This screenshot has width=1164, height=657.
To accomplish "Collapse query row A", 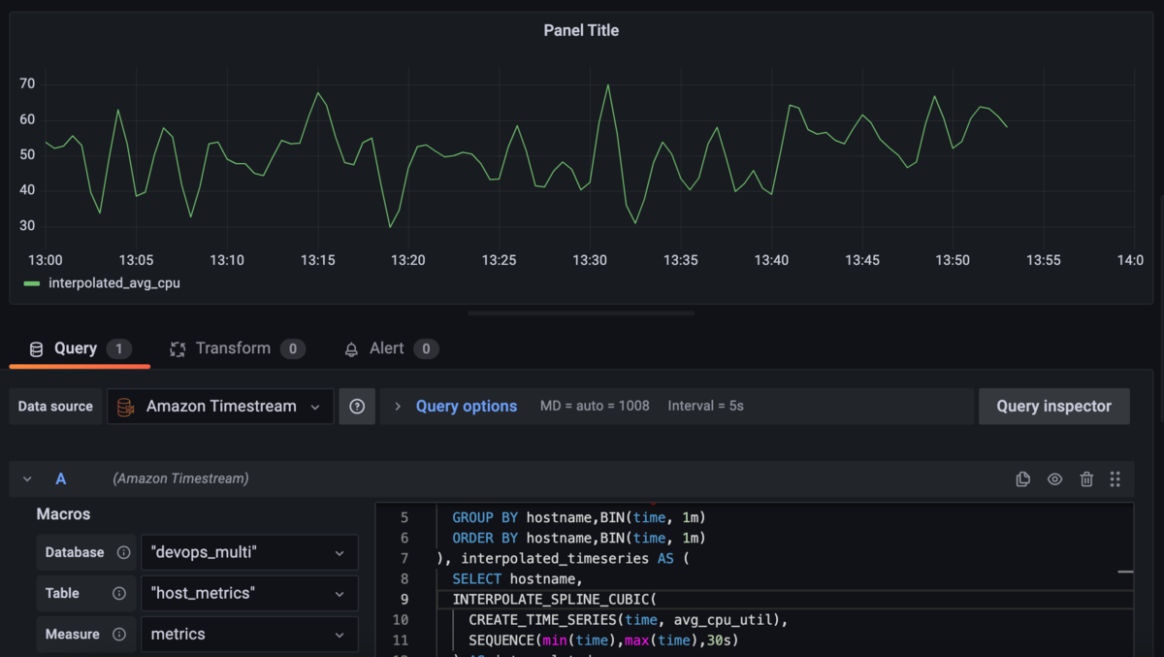I will click(x=27, y=478).
